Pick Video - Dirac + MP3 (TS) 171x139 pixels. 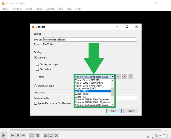coord(93,80)
